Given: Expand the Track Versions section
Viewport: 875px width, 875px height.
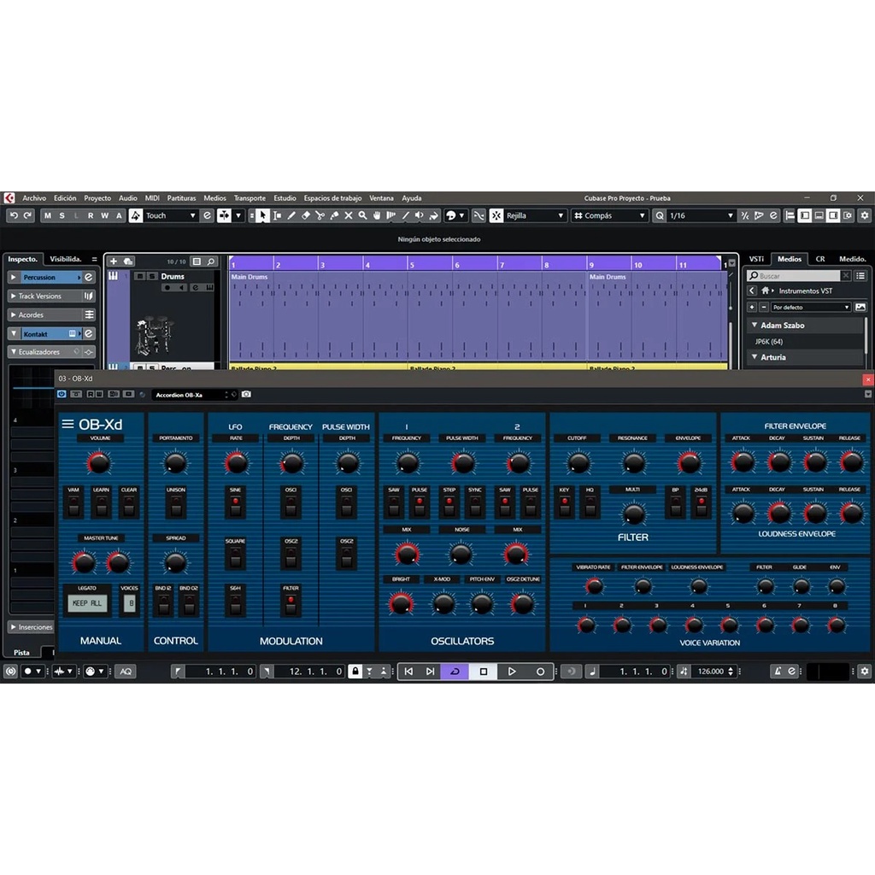Looking at the screenshot, I should [x=14, y=296].
